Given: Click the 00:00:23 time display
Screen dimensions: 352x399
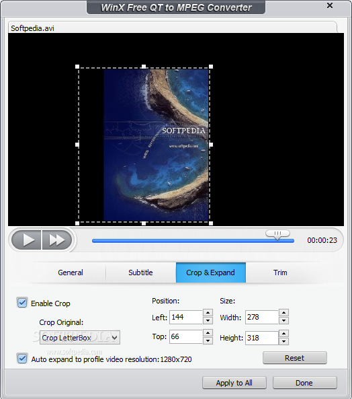Looking at the screenshot, I should point(322,240).
